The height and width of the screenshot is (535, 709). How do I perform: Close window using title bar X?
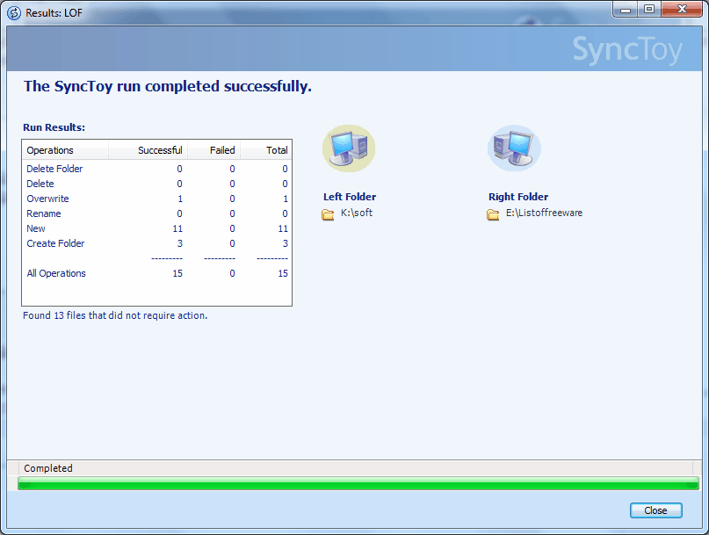pyautogui.click(x=682, y=10)
